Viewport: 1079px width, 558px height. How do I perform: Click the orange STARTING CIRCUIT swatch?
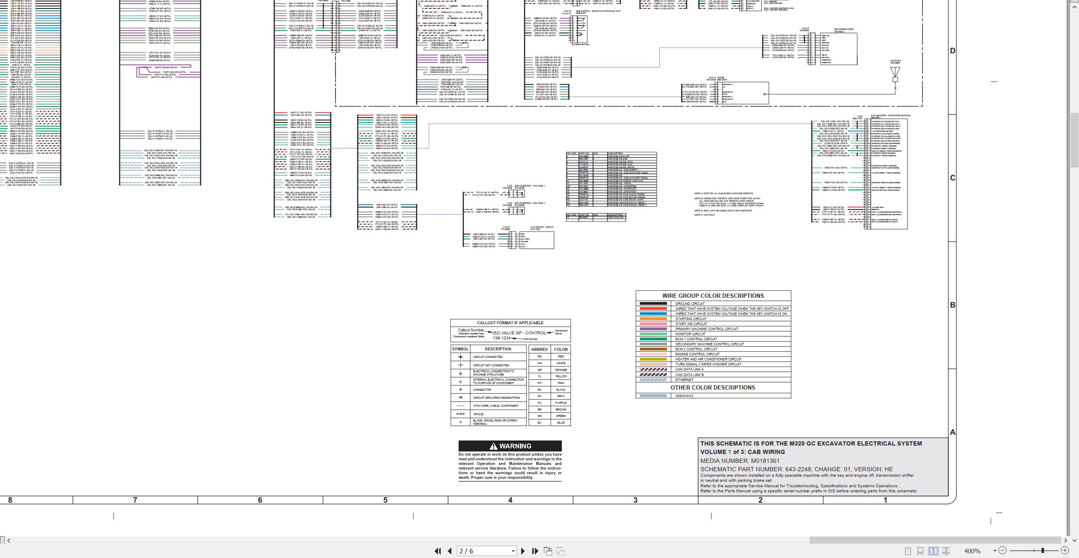653,319
